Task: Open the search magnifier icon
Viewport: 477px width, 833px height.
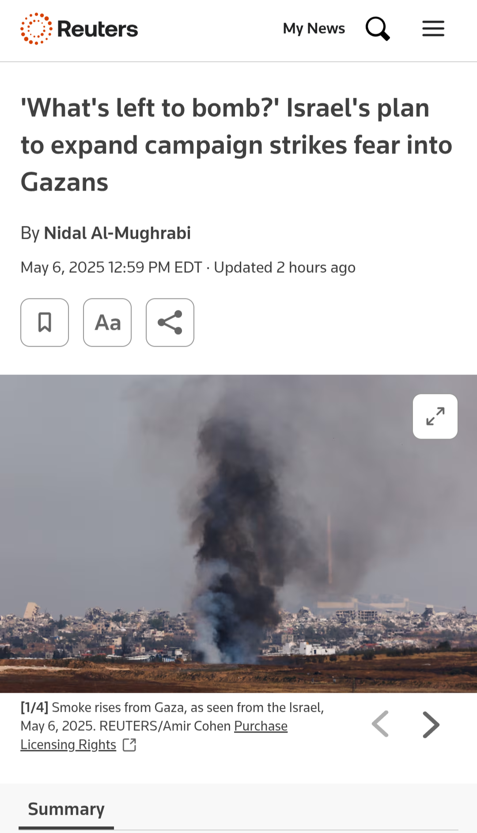Action: click(378, 29)
